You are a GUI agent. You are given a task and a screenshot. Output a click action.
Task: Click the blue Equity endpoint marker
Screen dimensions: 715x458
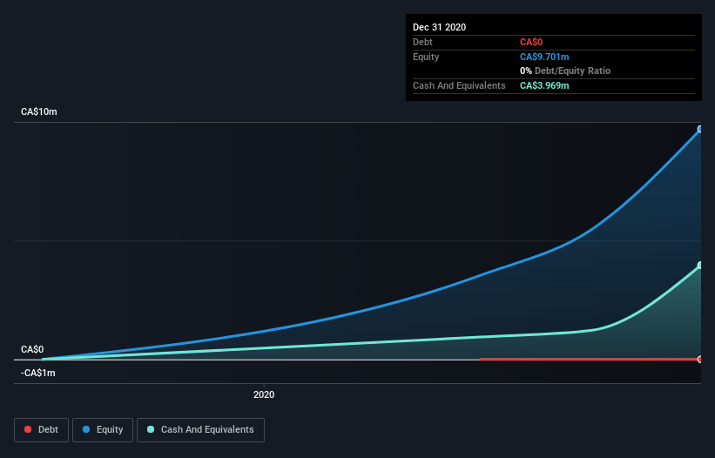pos(700,130)
